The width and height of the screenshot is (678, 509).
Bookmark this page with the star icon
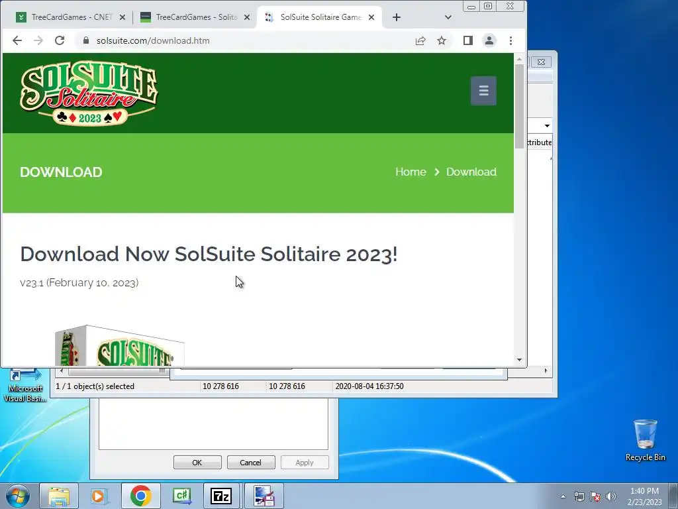(442, 40)
